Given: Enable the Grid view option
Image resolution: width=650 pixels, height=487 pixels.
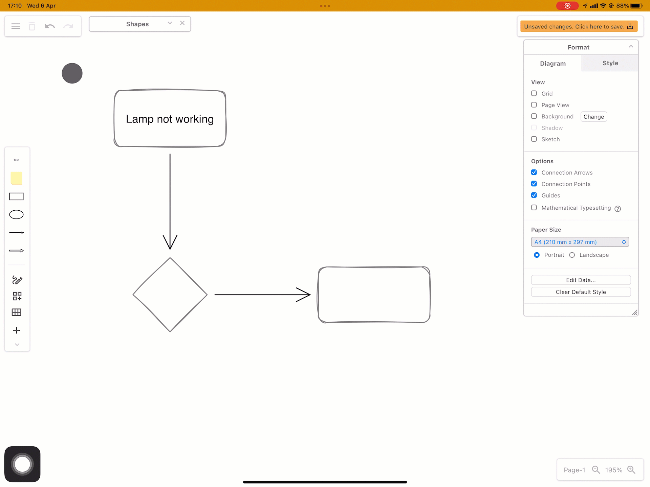Looking at the screenshot, I should 534,93.
